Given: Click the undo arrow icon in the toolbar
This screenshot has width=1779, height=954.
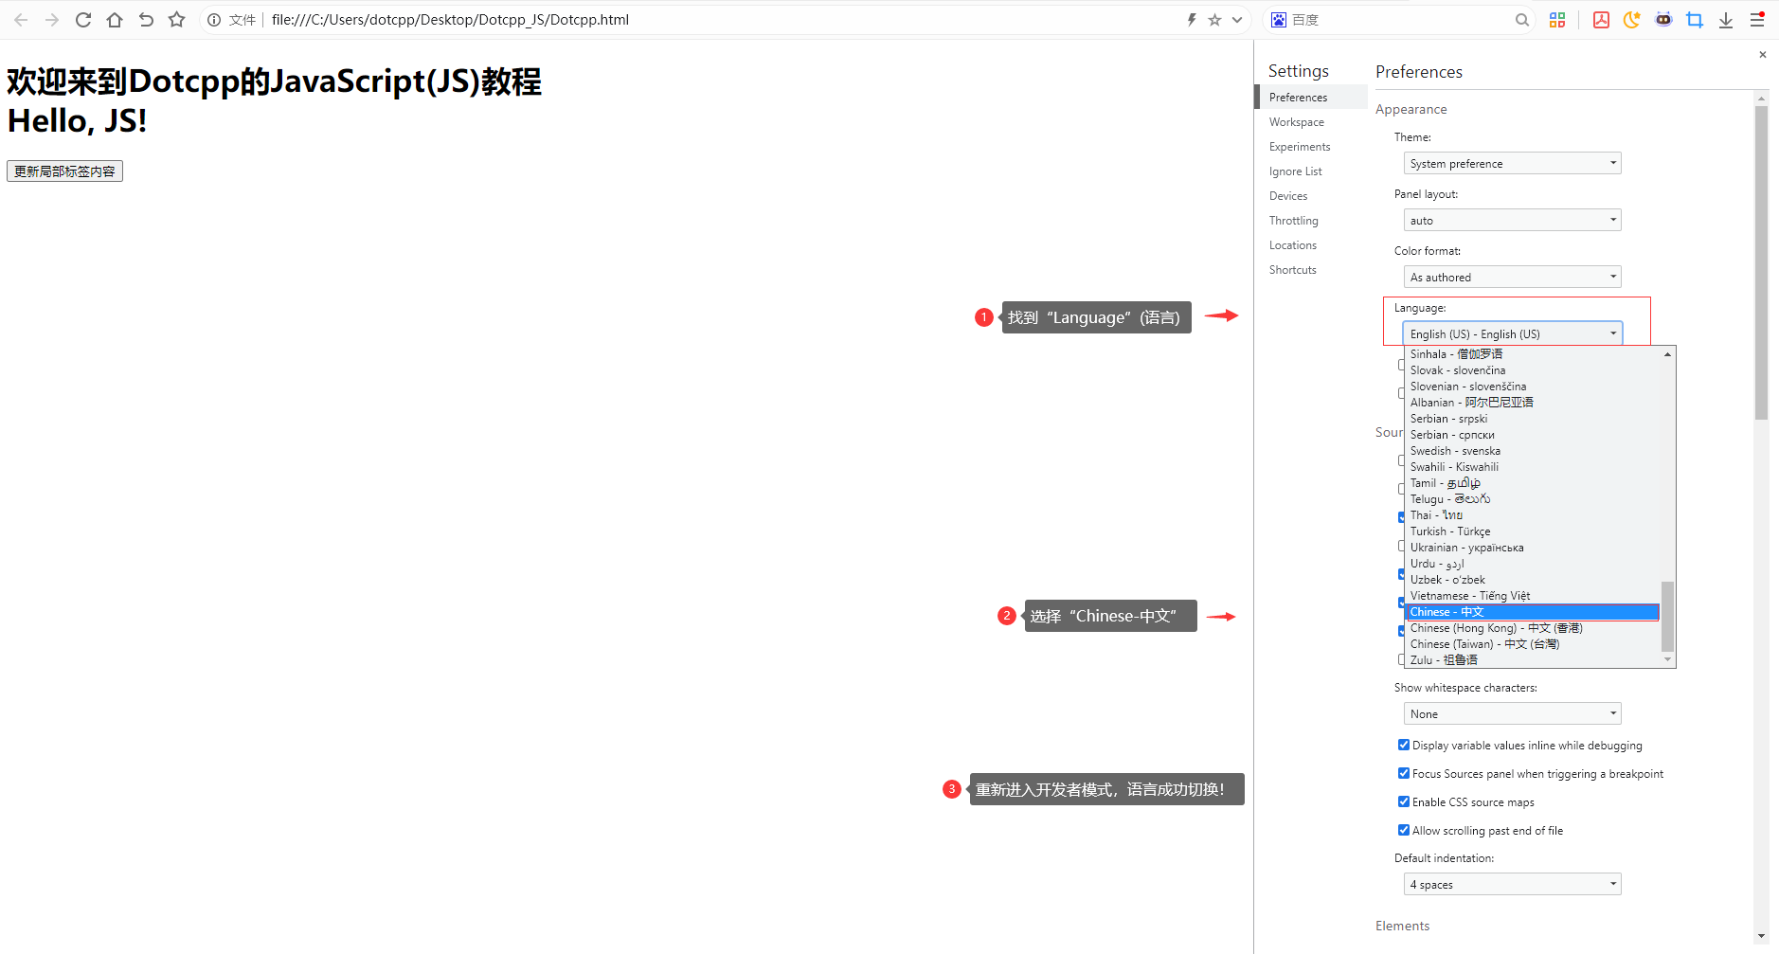Looking at the screenshot, I should (x=146, y=20).
